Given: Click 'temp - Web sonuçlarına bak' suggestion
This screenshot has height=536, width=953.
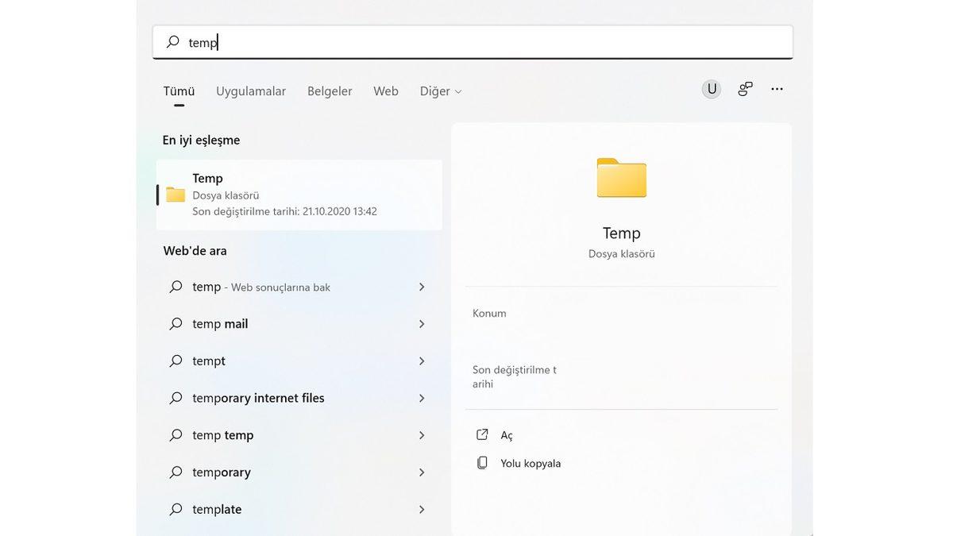Looking at the screenshot, I should 261,287.
